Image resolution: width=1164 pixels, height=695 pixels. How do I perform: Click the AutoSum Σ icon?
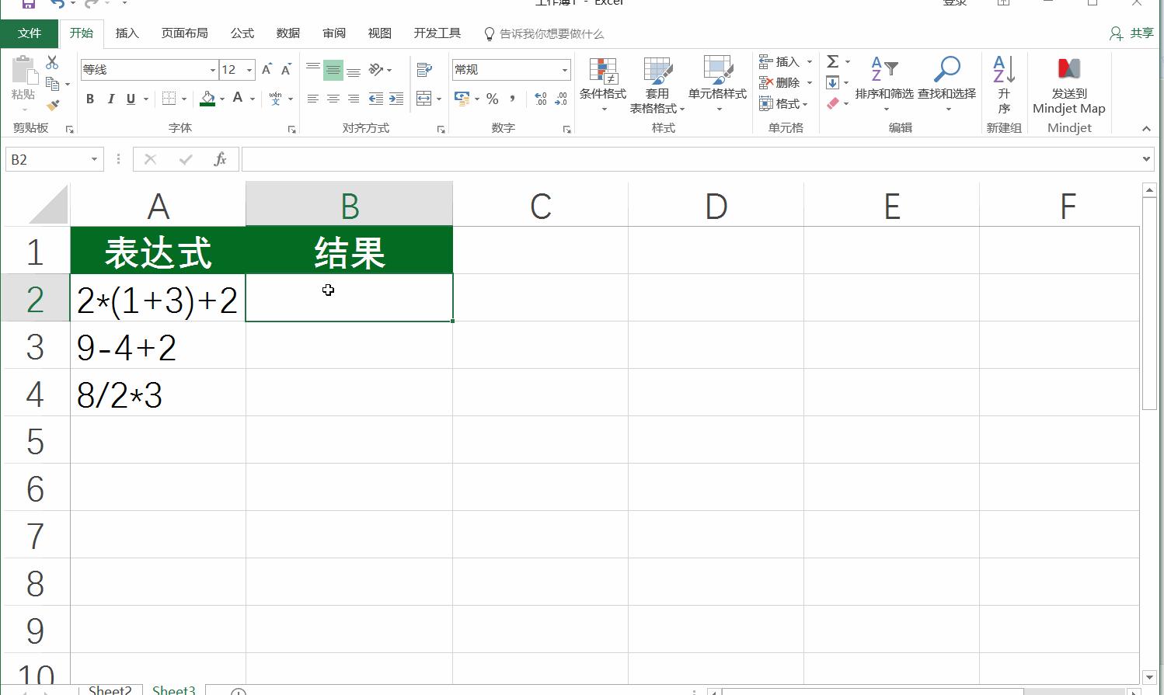coord(832,61)
